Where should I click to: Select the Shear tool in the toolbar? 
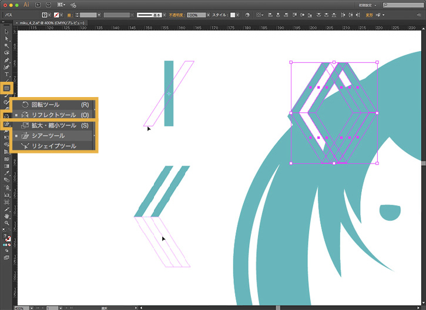click(x=6, y=124)
